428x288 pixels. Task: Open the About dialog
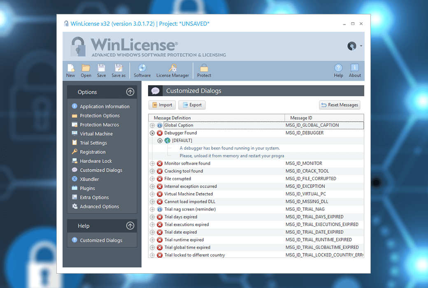point(354,70)
